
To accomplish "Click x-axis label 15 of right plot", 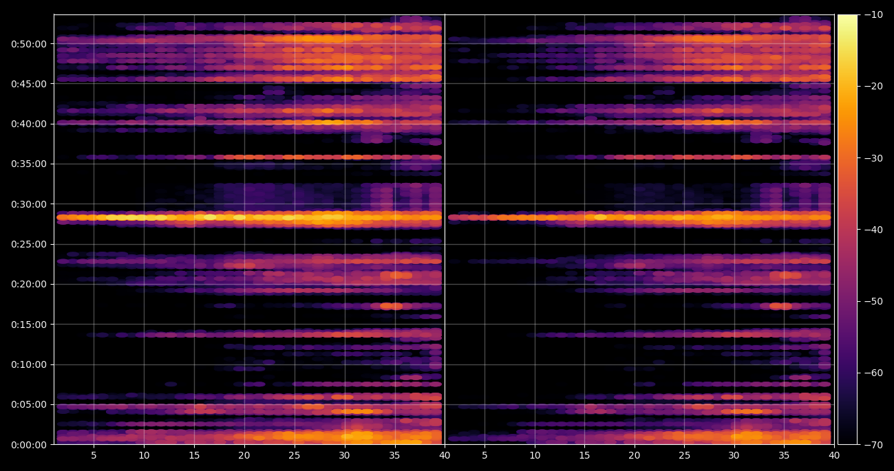I will pos(584,455).
